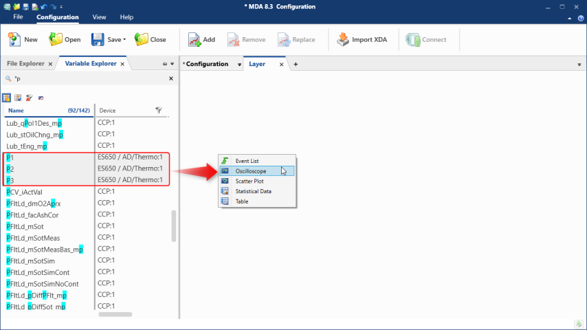Pin the explorer panel with pin icon

tap(164, 64)
